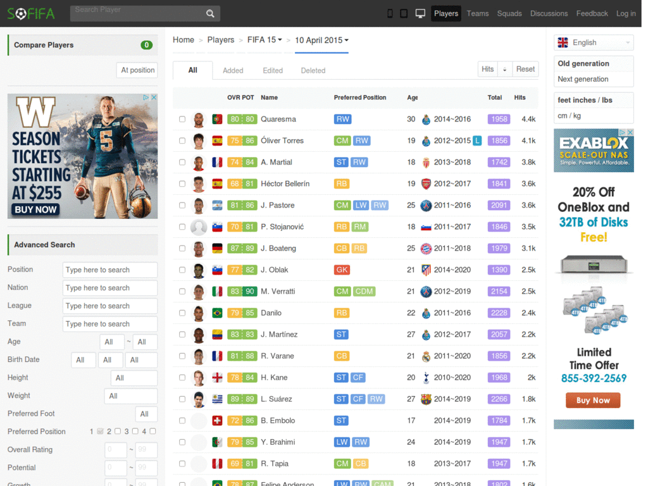The image size is (648, 486).
Task: Switch to the Added tab
Action: [233, 70]
